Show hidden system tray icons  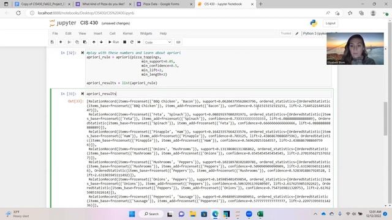click(x=315, y=214)
